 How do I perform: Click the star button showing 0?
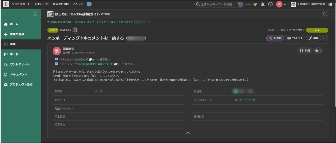pos(318,51)
